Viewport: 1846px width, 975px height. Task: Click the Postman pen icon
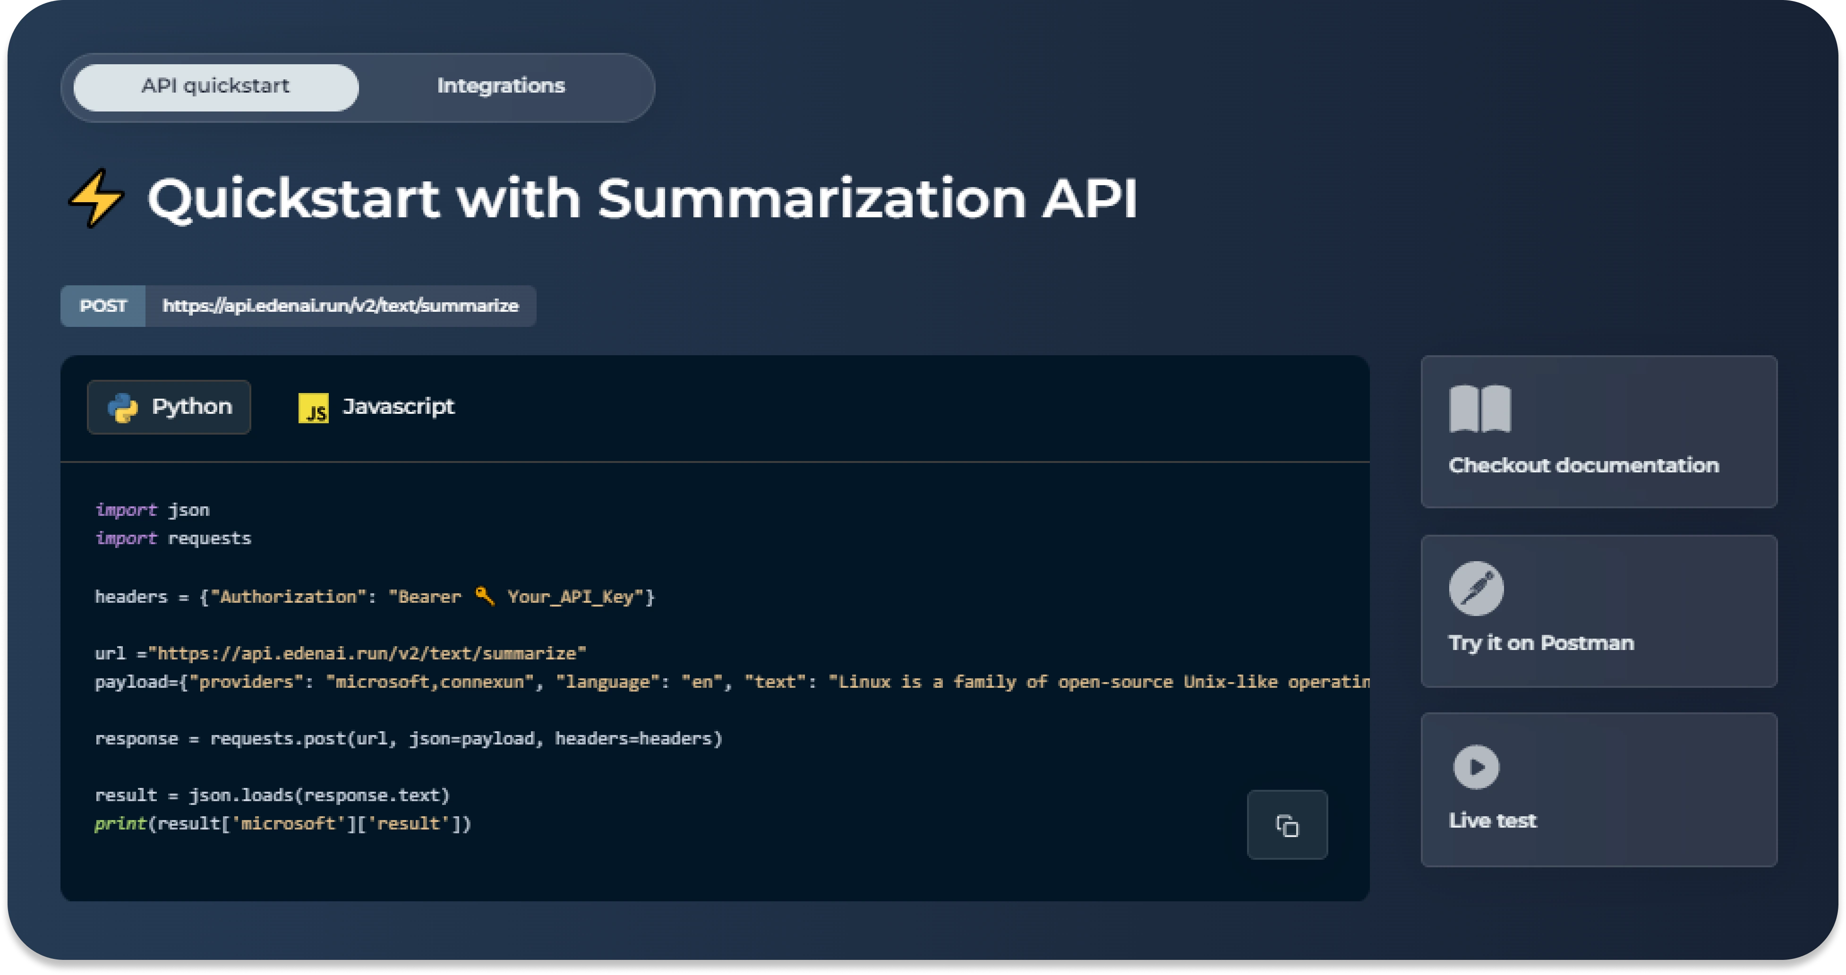tap(1476, 588)
